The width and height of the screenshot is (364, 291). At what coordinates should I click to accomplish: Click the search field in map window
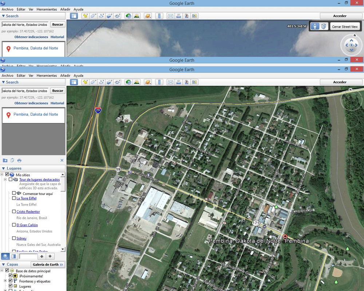click(x=25, y=91)
